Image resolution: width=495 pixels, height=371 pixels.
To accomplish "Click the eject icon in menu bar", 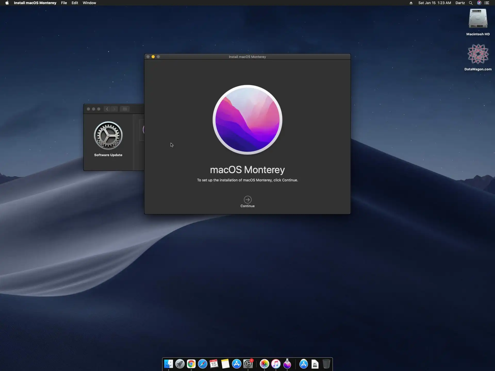I will tap(411, 3).
